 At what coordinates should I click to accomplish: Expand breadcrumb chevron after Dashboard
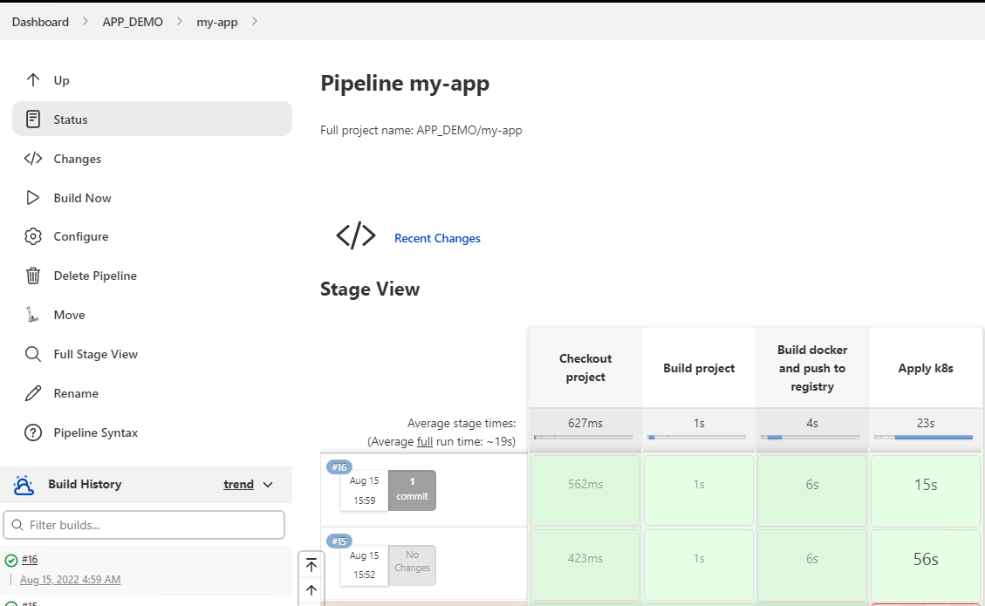pos(86,22)
